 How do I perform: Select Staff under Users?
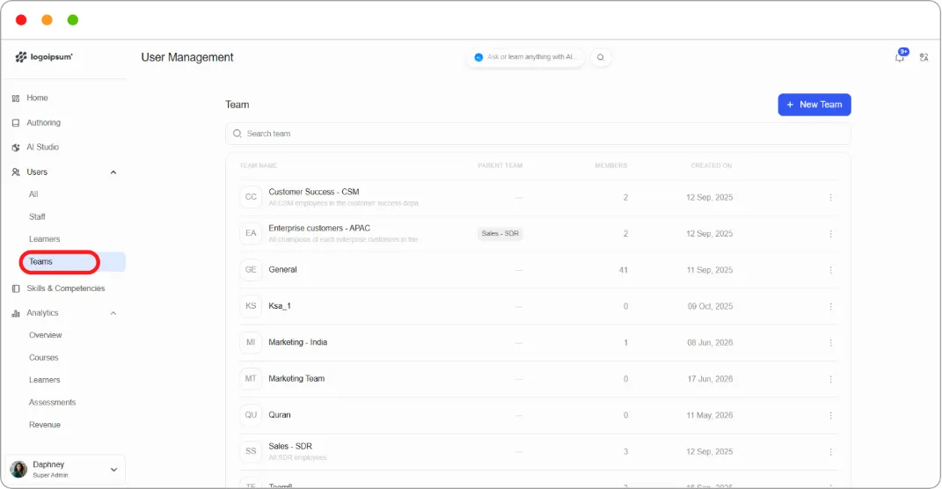(x=37, y=217)
